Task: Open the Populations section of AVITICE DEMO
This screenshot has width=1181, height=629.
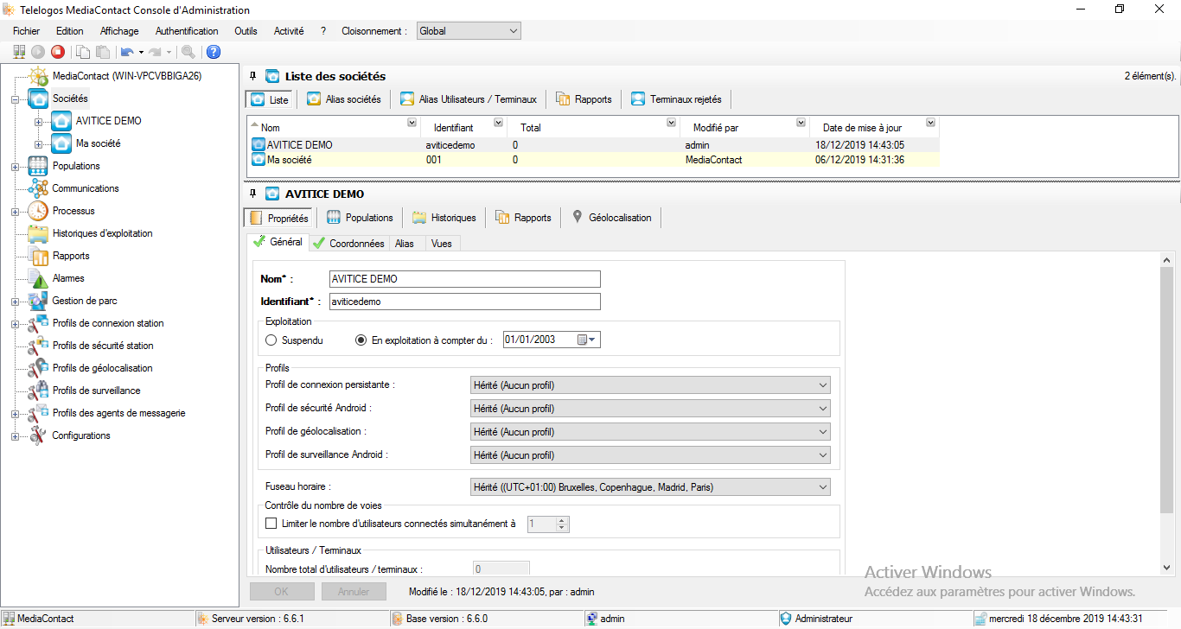Action: point(361,218)
